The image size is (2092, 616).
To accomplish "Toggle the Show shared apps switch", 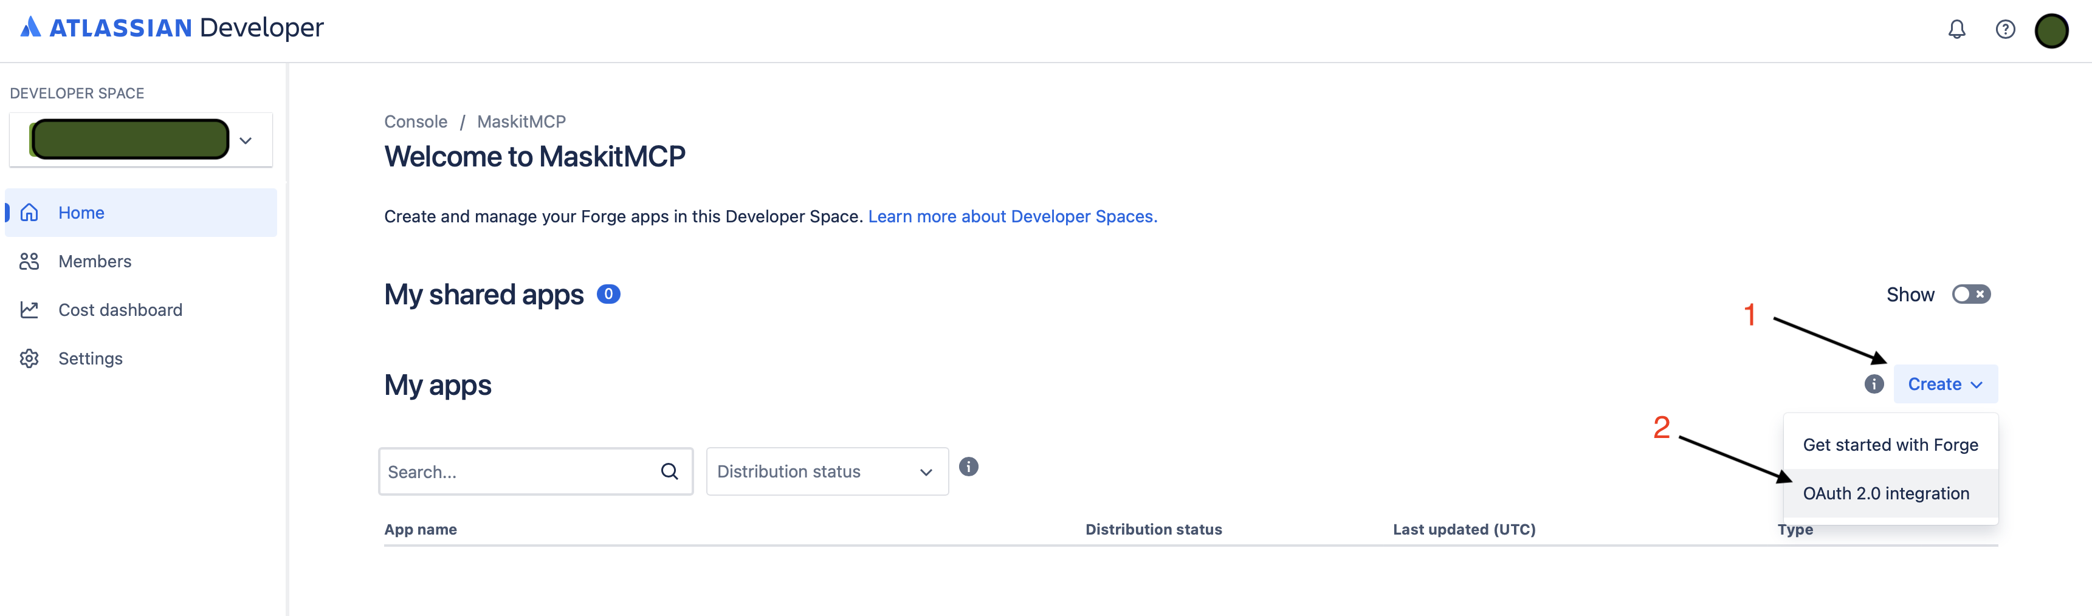I will coord(1971,295).
